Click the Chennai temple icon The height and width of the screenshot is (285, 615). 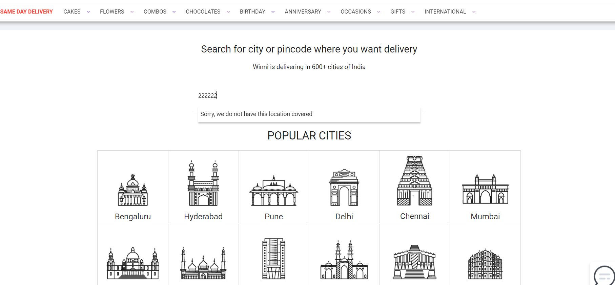click(415, 181)
